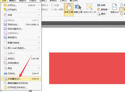Click the Save To (保存到) icon
The image size is (125, 92).
click(5, 37)
